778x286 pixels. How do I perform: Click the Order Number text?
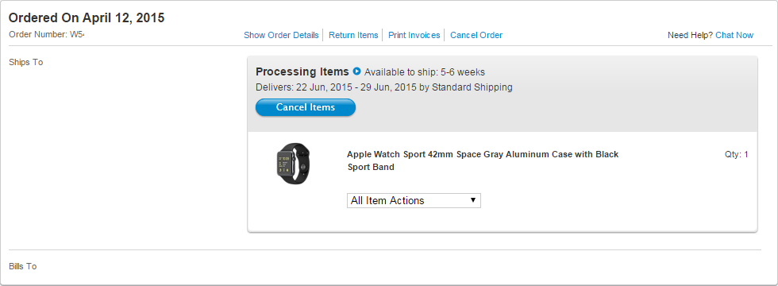point(47,35)
